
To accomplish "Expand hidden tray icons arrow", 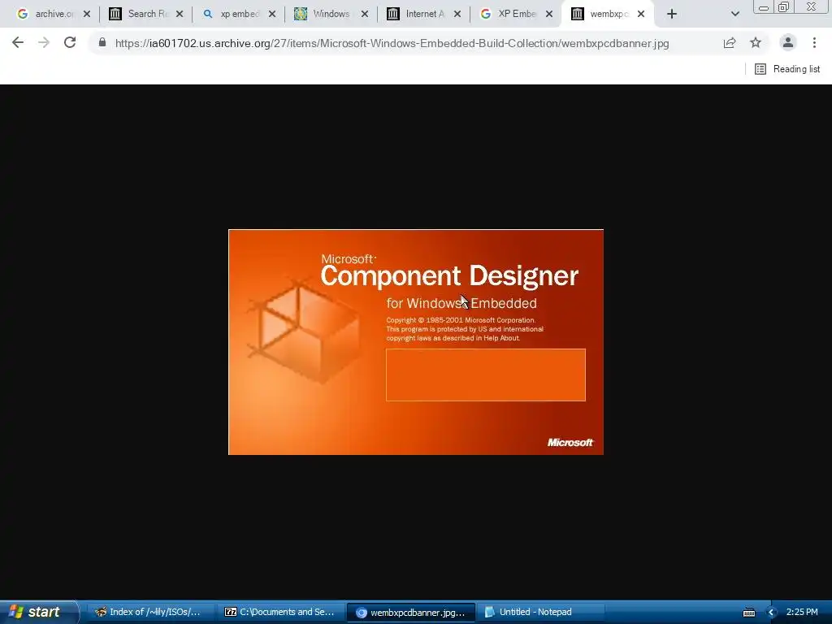I will tap(772, 613).
